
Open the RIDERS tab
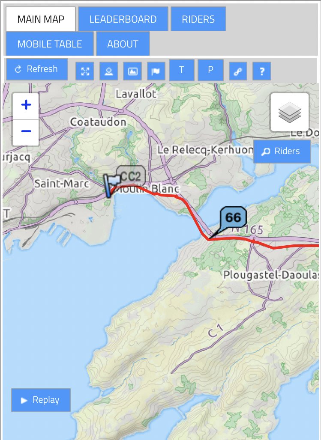198,19
